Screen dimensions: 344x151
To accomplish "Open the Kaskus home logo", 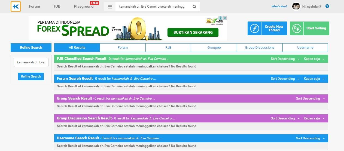I will [16, 7].
